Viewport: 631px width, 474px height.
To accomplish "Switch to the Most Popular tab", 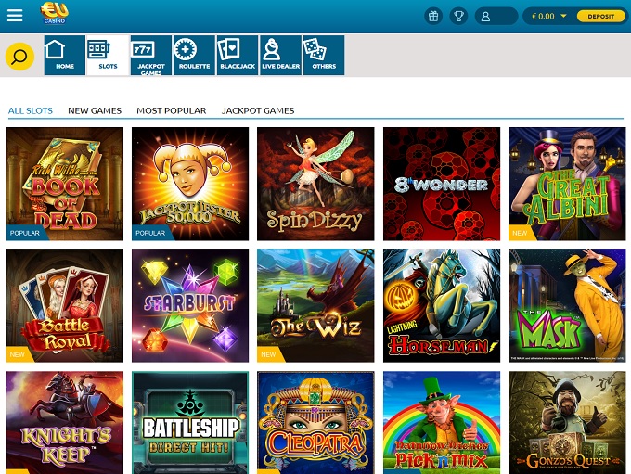I will pyautogui.click(x=171, y=110).
